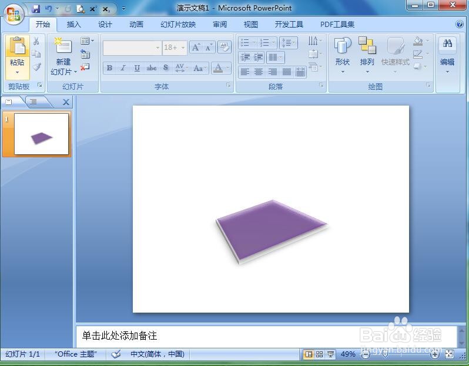This screenshot has width=469, height=366.
Task: Activate the Format Painter brush
Action: 36,67
